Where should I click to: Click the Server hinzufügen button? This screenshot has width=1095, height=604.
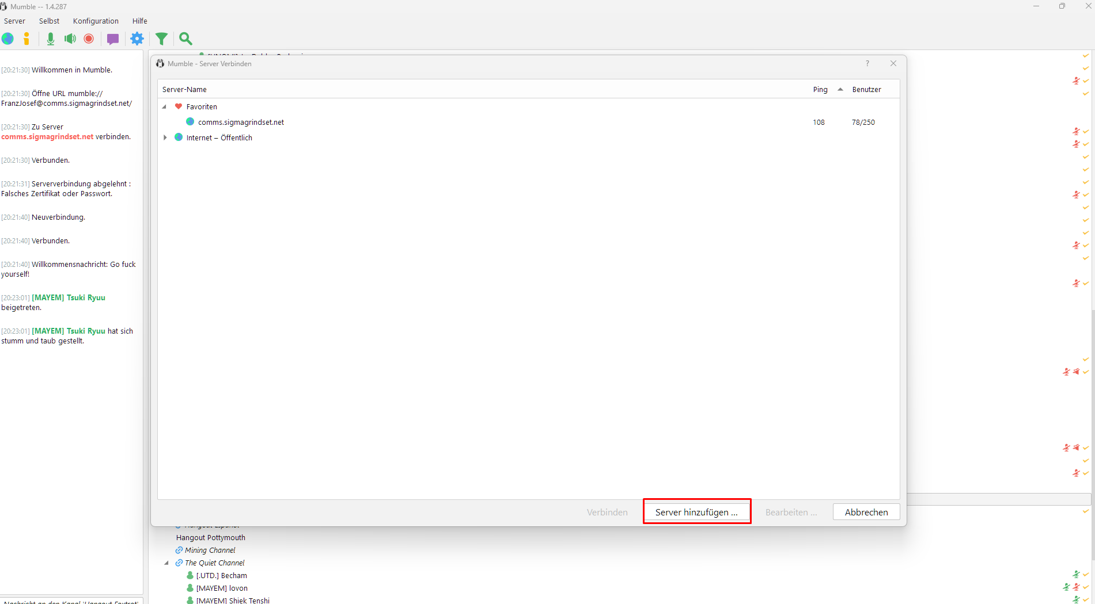point(696,512)
